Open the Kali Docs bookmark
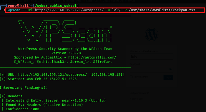 pyautogui.click(x=37, y=1)
